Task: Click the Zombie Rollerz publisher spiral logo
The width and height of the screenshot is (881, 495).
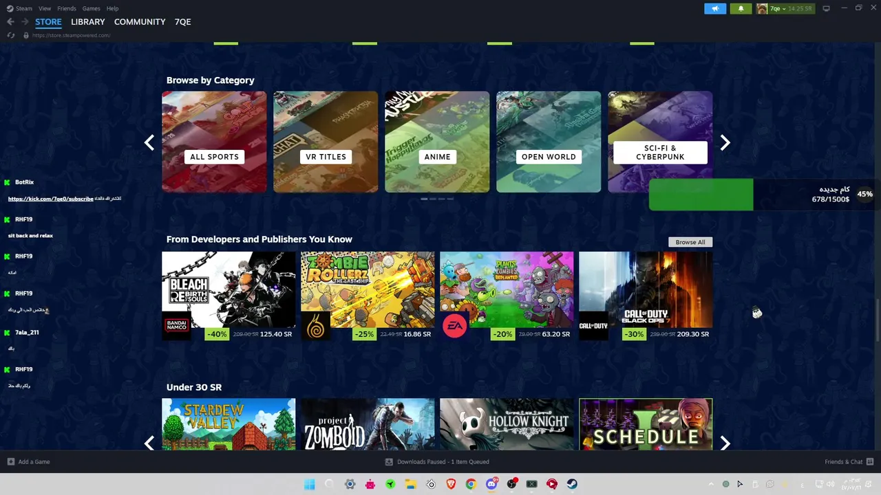Action: tap(315, 326)
